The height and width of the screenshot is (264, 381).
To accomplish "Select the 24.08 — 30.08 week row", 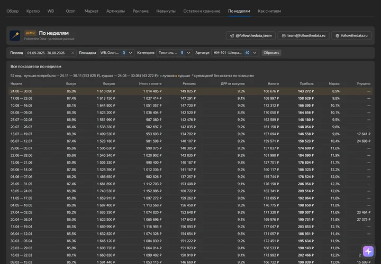I will click(190, 91).
